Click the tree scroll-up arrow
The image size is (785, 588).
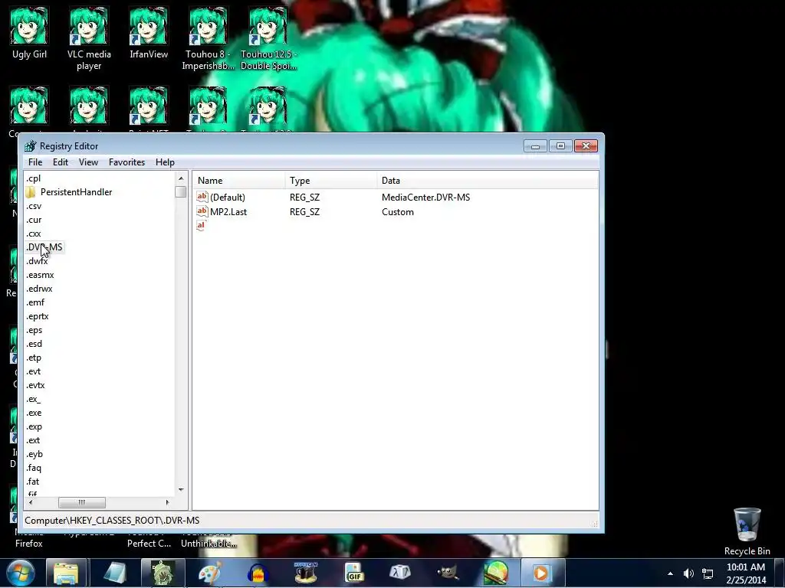coord(181,178)
